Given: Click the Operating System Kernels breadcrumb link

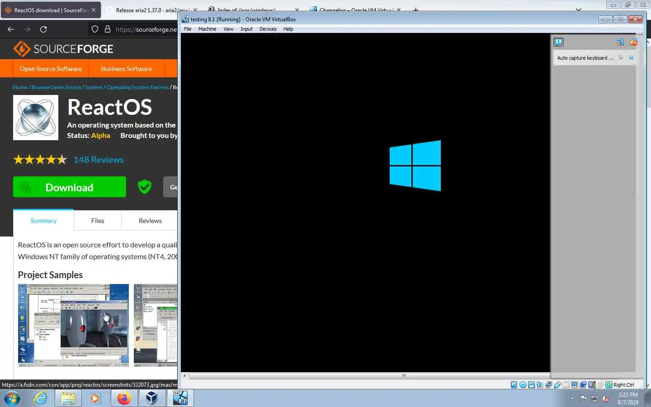Looking at the screenshot, I should (x=137, y=87).
